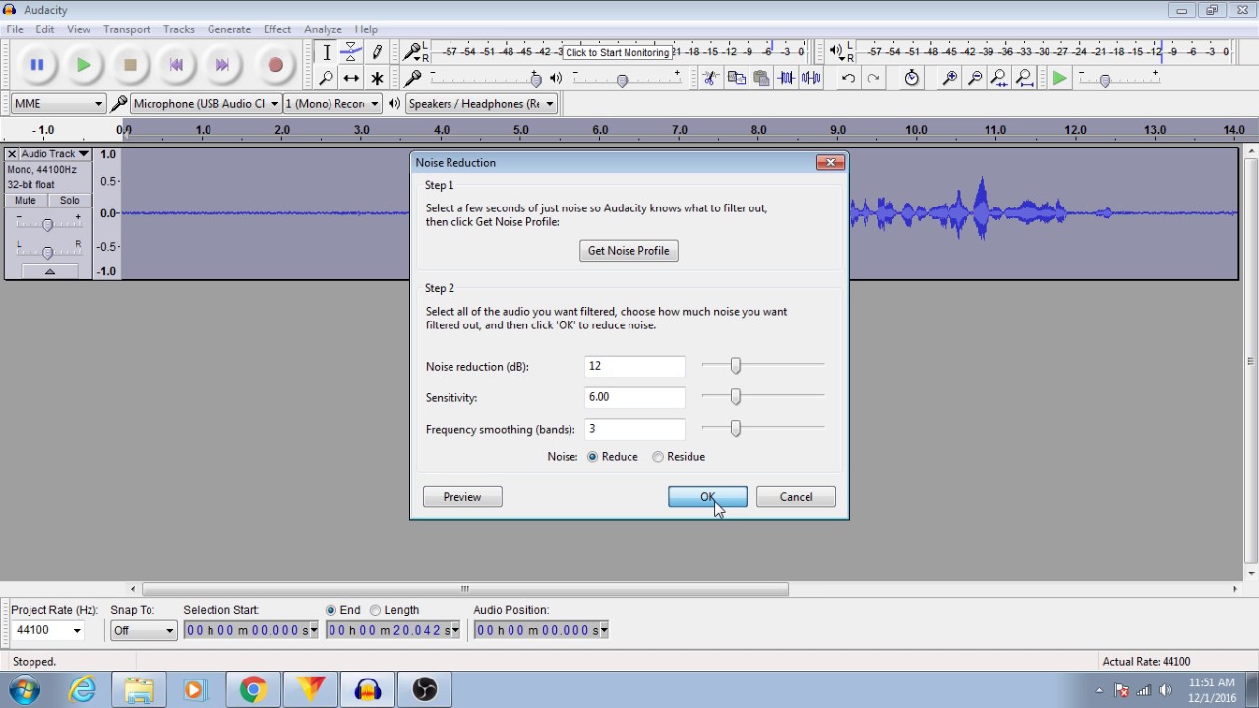Click the Stop transport button

point(130,65)
